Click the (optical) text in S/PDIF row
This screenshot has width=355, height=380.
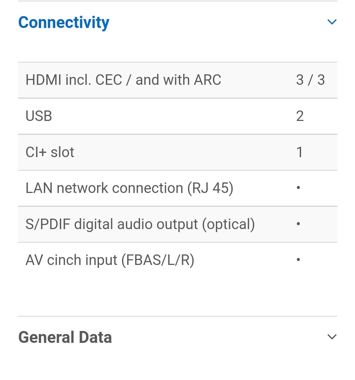click(x=228, y=225)
